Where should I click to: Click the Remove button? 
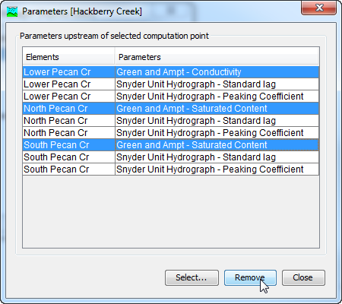pyautogui.click(x=250, y=277)
